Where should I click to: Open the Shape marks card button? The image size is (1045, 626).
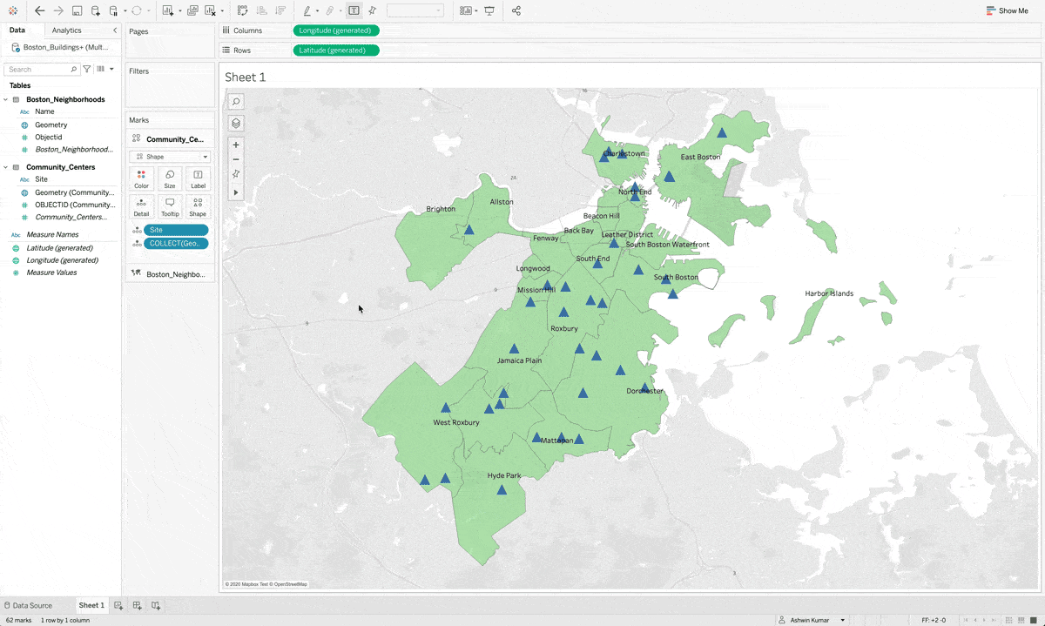[x=198, y=207]
